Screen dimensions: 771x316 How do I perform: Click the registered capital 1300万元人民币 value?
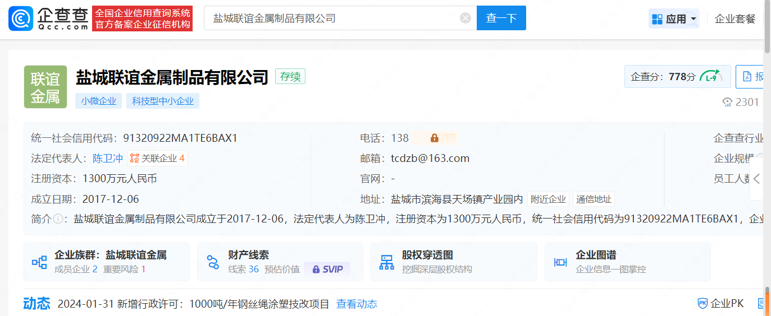tap(120, 179)
